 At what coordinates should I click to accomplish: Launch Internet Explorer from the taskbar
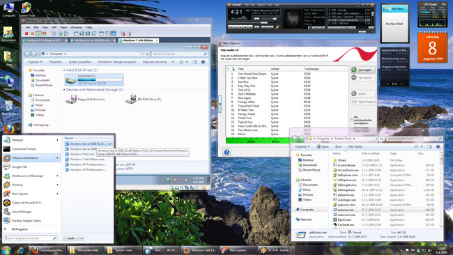point(20,250)
